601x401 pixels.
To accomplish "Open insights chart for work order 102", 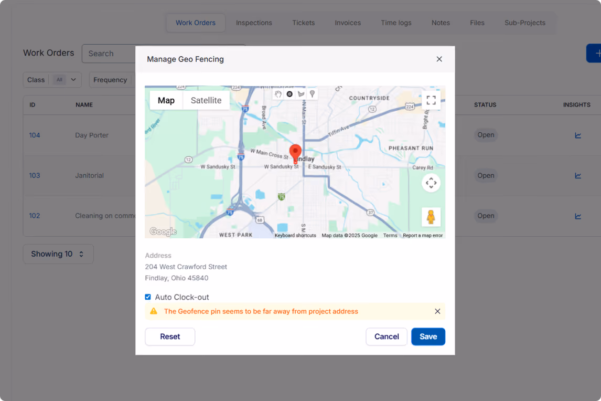I will (578, 216).
